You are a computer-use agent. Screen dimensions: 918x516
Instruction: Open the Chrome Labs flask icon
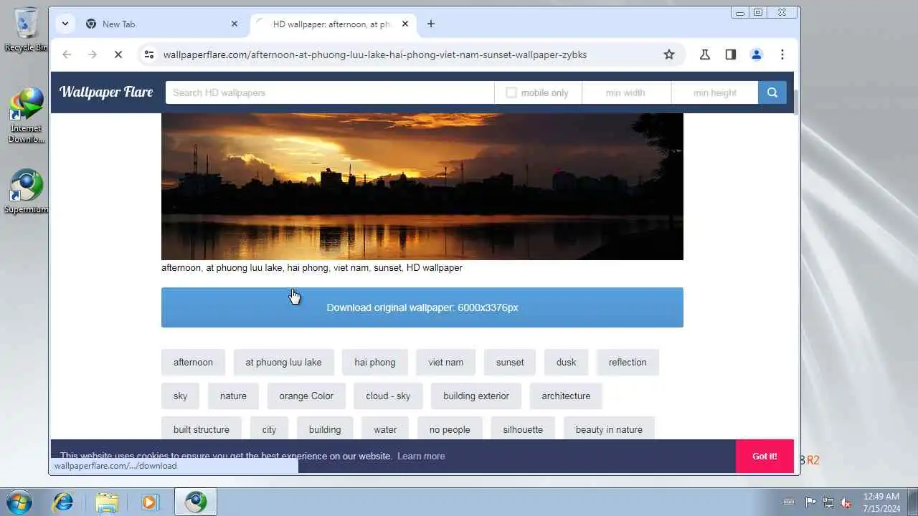tap(705, 54)
